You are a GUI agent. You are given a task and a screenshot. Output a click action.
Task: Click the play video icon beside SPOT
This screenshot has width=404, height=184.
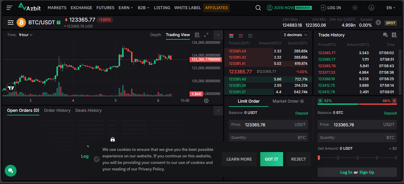[378, 22]
